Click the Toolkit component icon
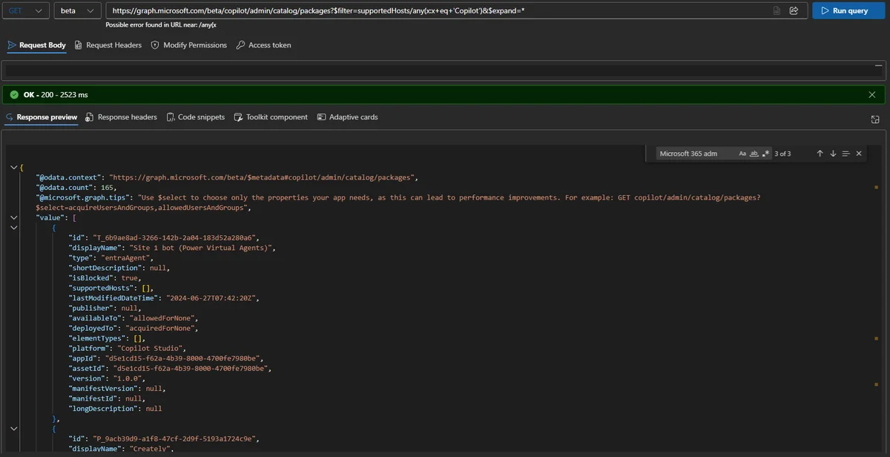The image size is (890, 457). (238, 117)
